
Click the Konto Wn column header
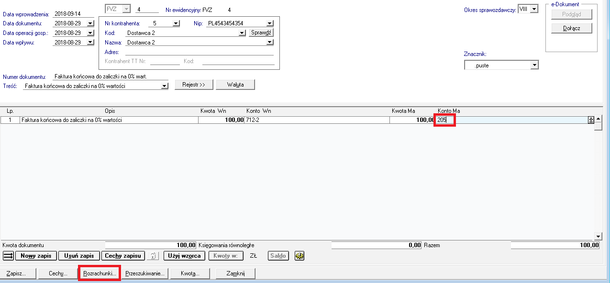(259, 111)
